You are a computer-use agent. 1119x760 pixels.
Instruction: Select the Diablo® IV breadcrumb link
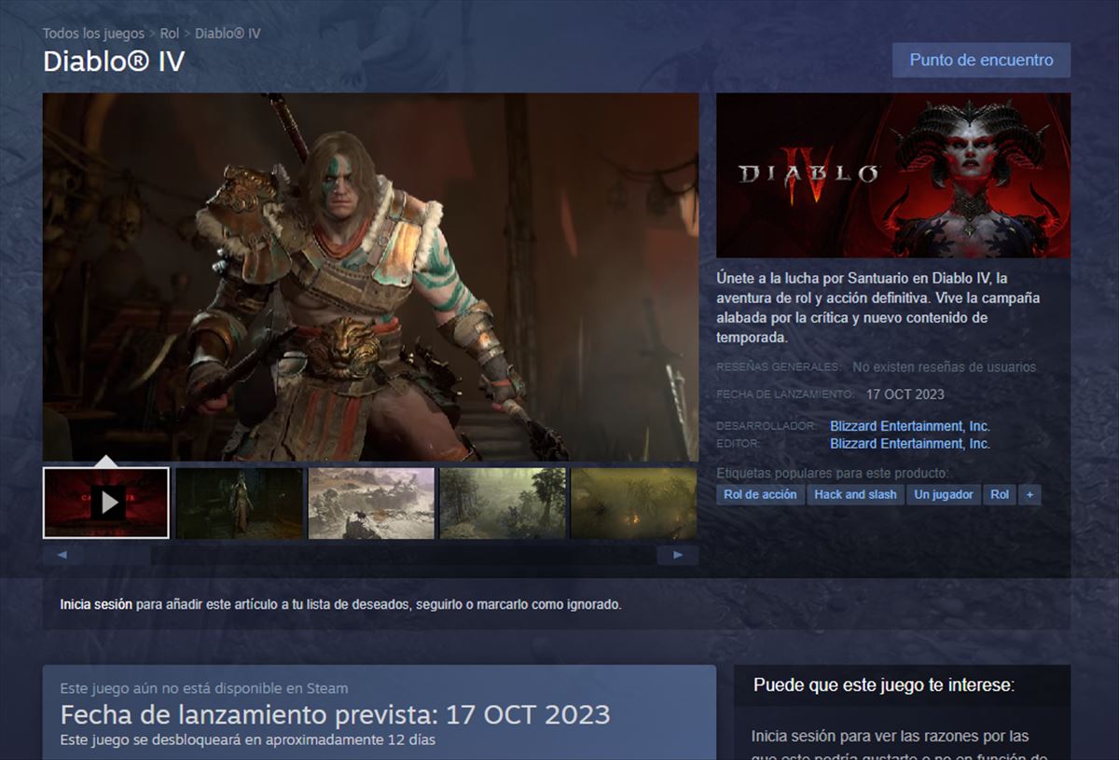point(228,34)
